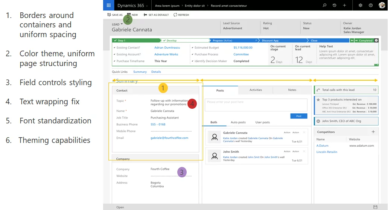Screen dimensions: 388x210
Task: Open the app launcher waffle icon
Action: click(x=109, y=5)
